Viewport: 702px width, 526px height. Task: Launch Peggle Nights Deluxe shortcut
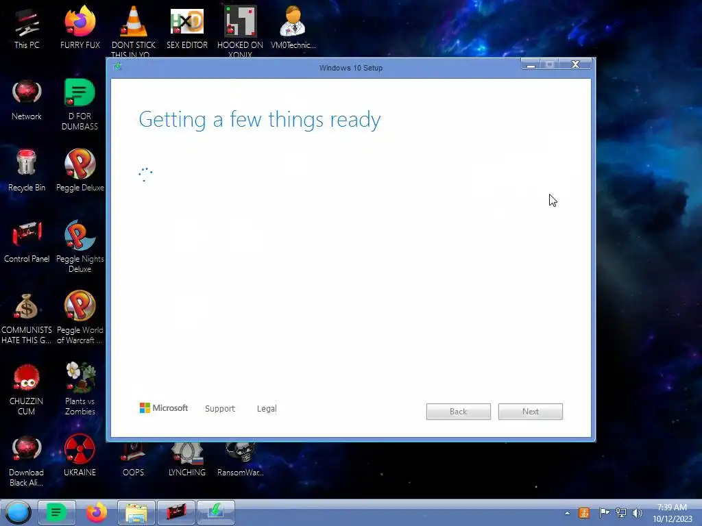point(80,246)
